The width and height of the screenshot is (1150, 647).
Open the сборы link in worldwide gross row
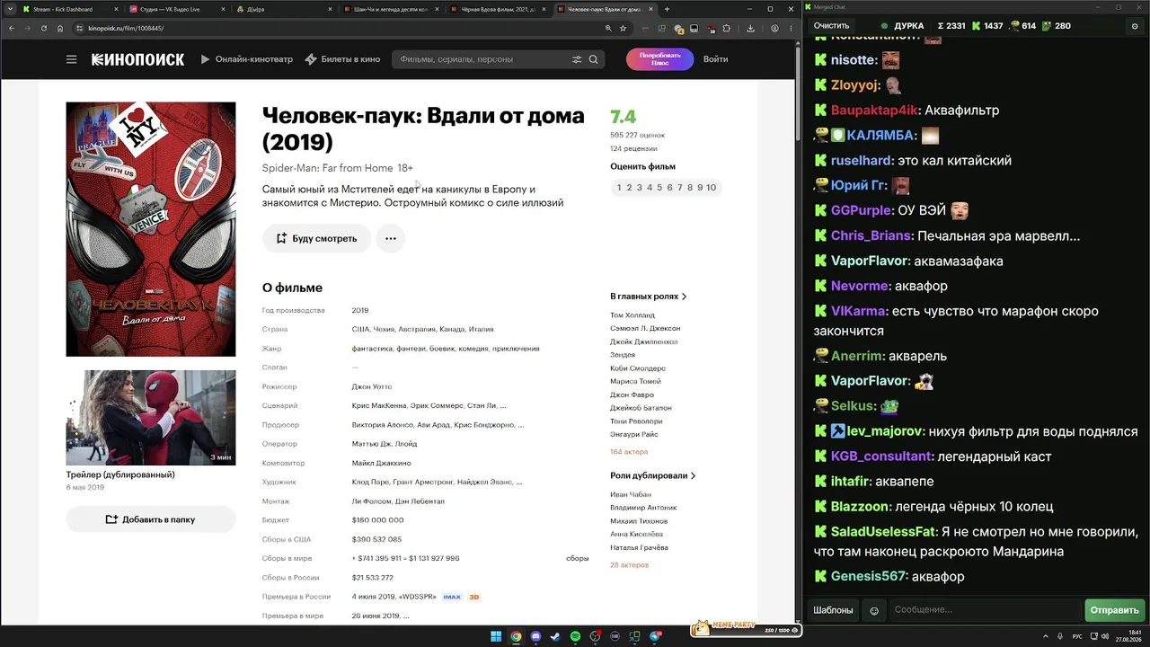(x=577, y=559)
